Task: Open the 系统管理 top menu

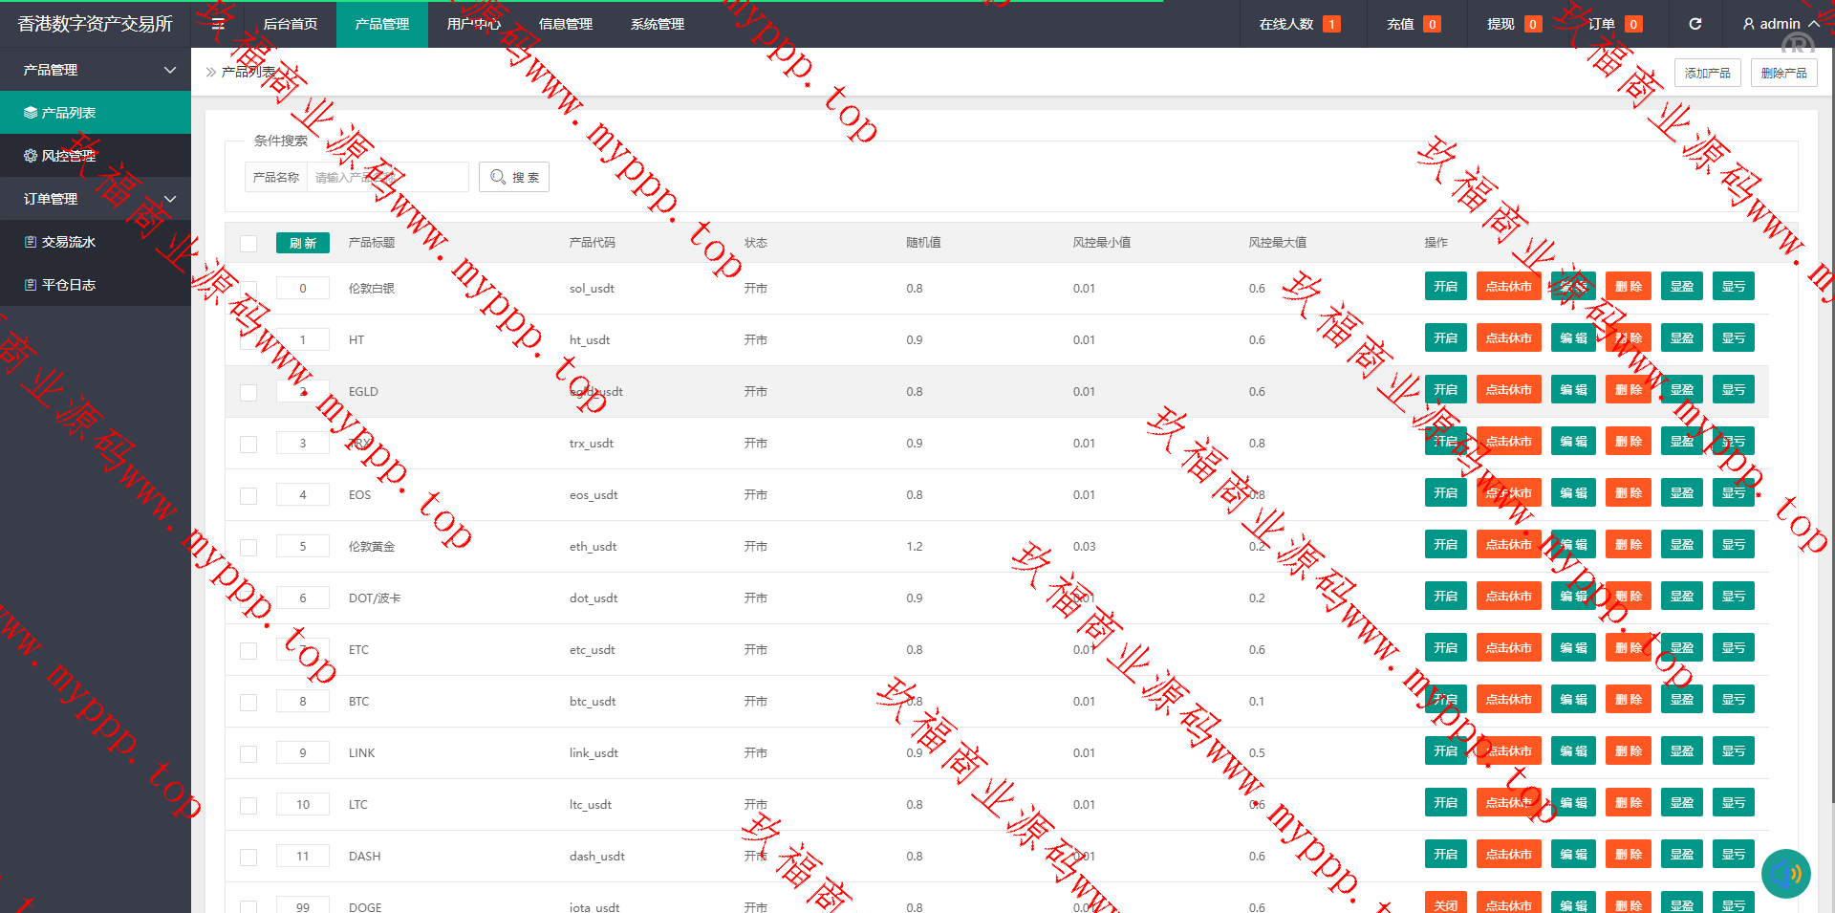Action: 657,24
